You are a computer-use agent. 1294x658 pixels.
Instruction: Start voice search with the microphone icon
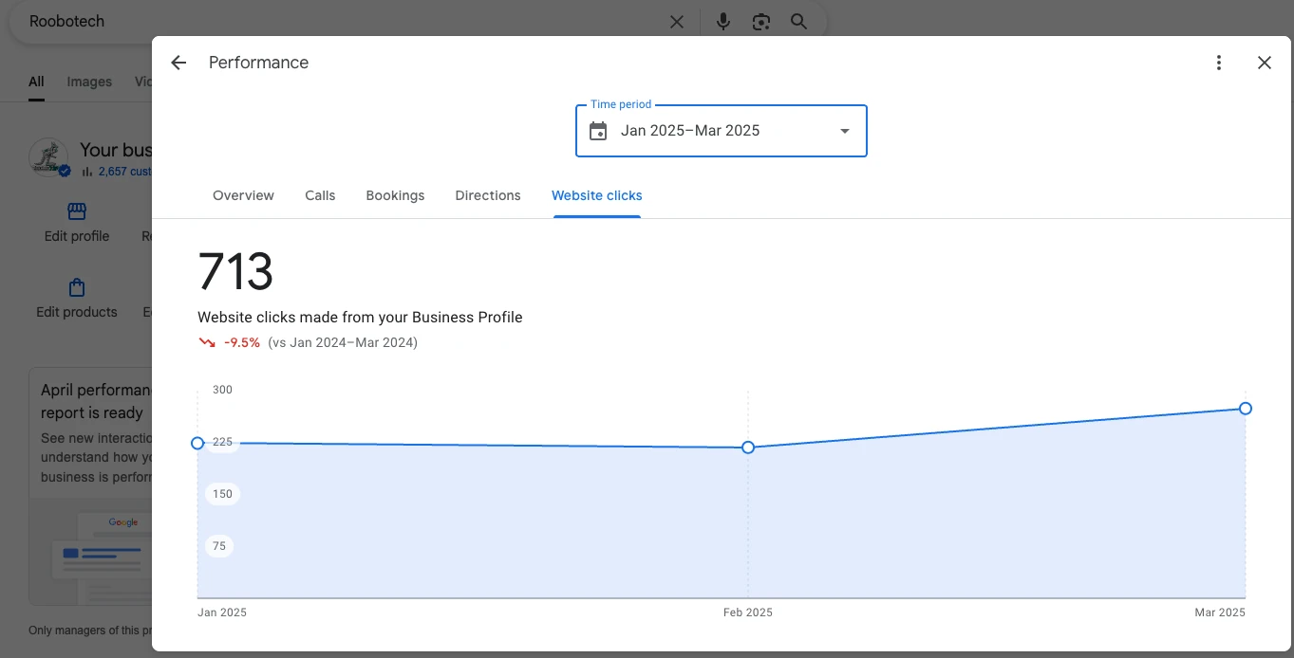tap(723, 22)
